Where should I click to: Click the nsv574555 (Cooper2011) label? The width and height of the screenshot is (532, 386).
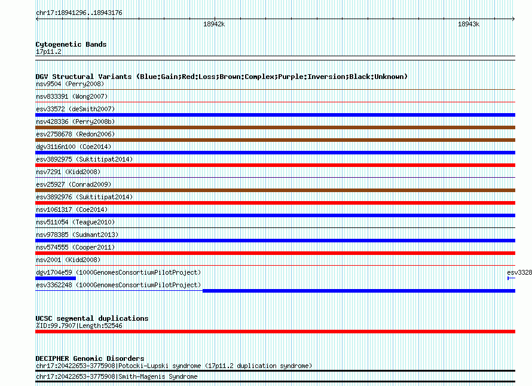tap(75, 247)
